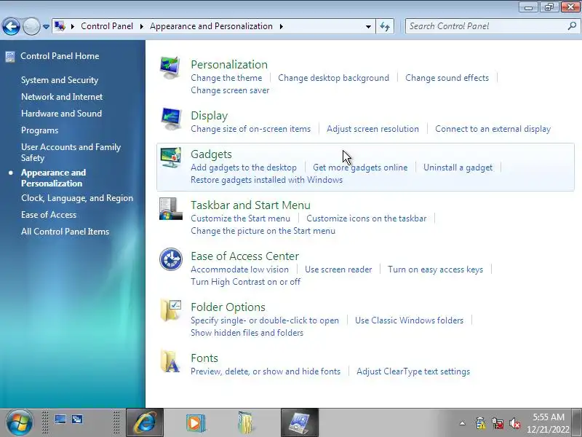
Task: Open the Personalization heading link
Action: coord(229,64)
